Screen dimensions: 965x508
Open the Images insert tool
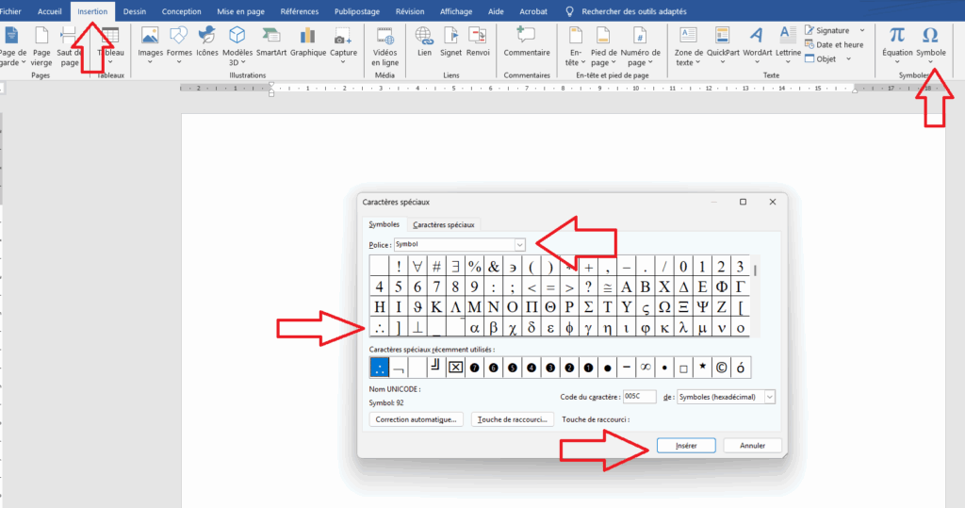coord(150,45)
